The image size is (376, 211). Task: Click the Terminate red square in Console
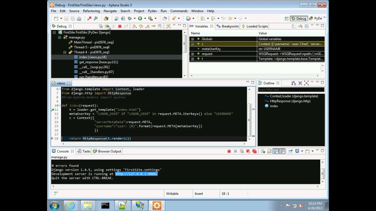coord(229,151)
